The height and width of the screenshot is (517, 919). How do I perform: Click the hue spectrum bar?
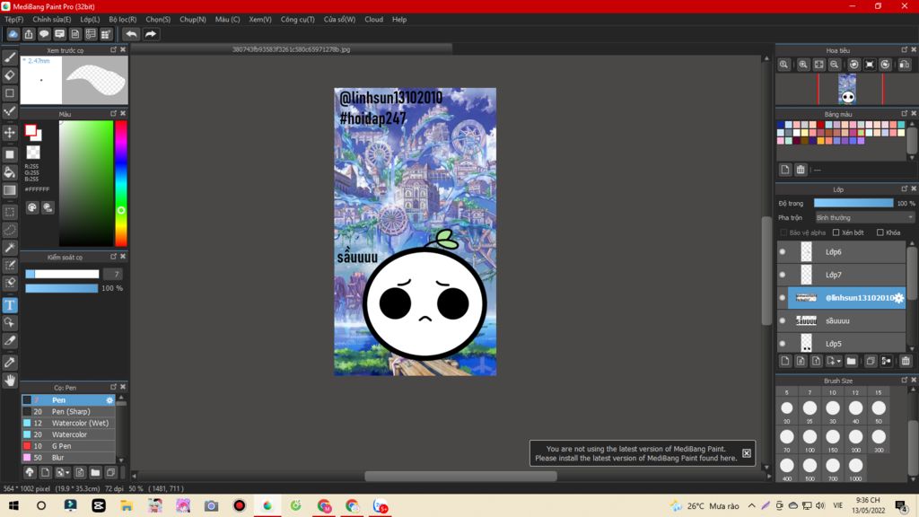[x=121, y=183]
